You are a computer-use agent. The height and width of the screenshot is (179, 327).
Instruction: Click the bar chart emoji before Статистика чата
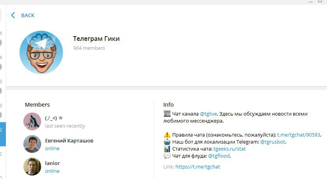click(x=167, y=149)
